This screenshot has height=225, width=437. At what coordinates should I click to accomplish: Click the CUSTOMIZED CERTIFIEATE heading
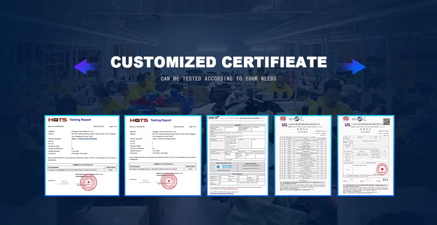tap(219, 62)
